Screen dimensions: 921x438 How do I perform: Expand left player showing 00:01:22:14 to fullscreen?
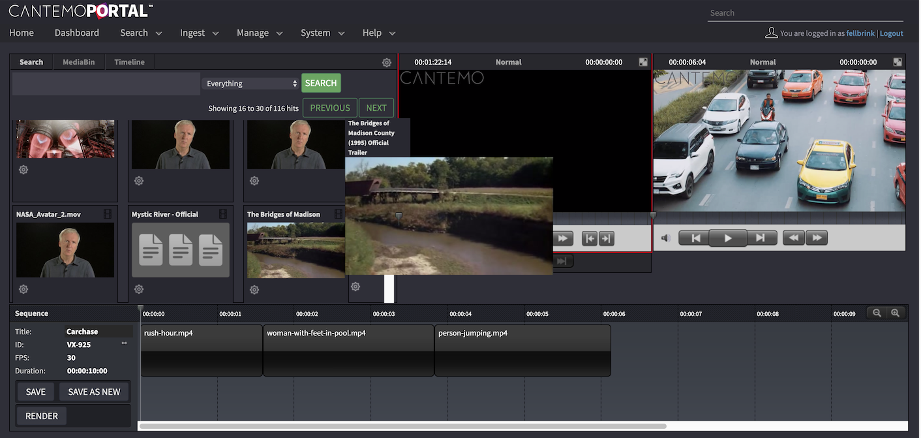click(643, 62)
